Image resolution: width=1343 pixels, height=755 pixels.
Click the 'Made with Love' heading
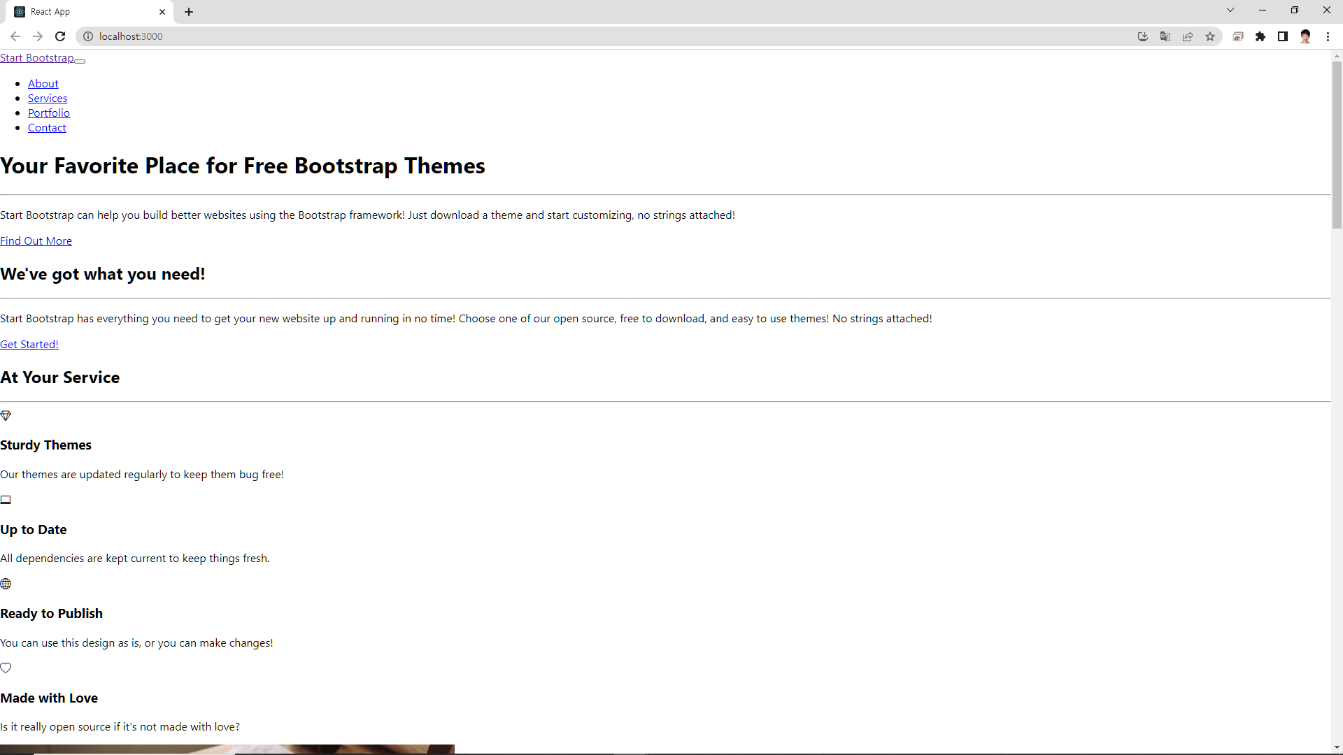(x=49, y=698)
